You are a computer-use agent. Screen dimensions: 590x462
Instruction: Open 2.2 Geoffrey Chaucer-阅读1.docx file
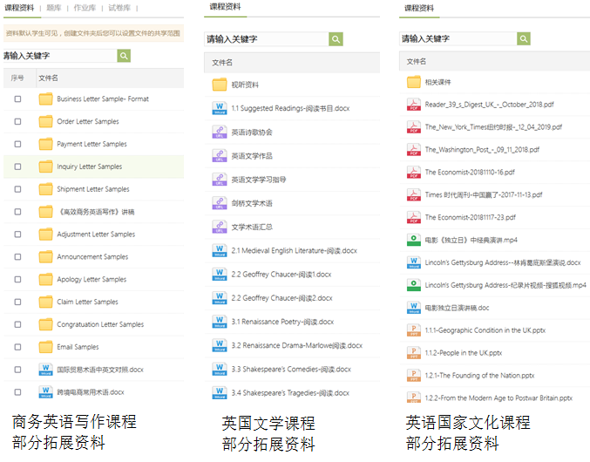tap(281, 275)
